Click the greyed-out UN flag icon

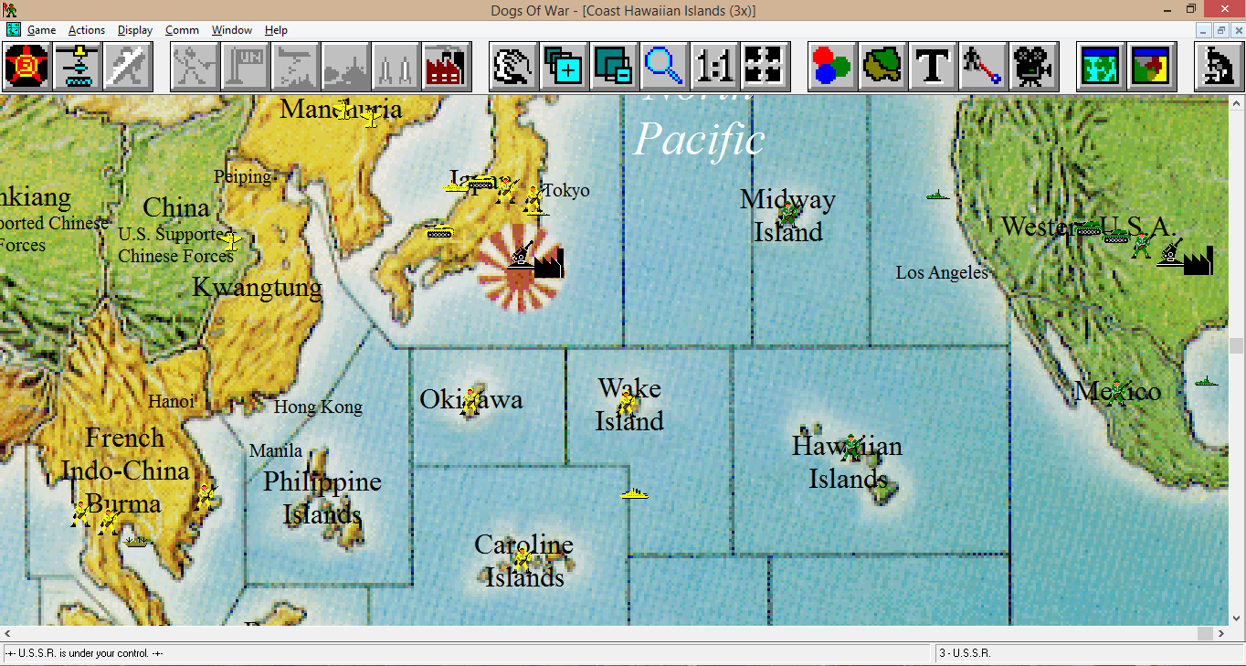(246, 66)
